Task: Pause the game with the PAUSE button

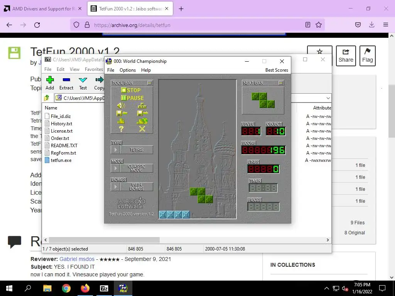Action: [x=132, y=98]
